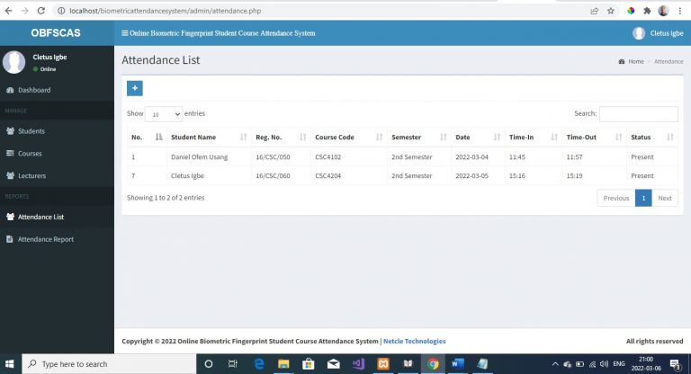691x374 pixels.
Task: Click the Next pagination button
Action: click(665, 198)
